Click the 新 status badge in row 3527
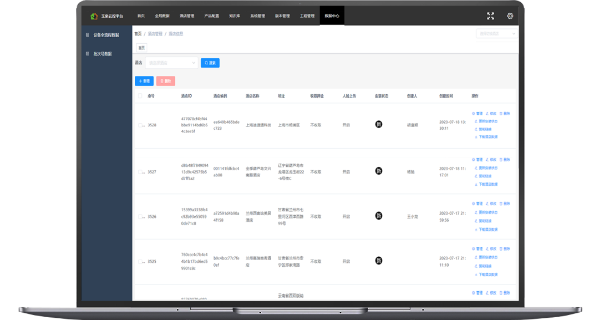This screenshot has height=320, width=599. [379, 171]
